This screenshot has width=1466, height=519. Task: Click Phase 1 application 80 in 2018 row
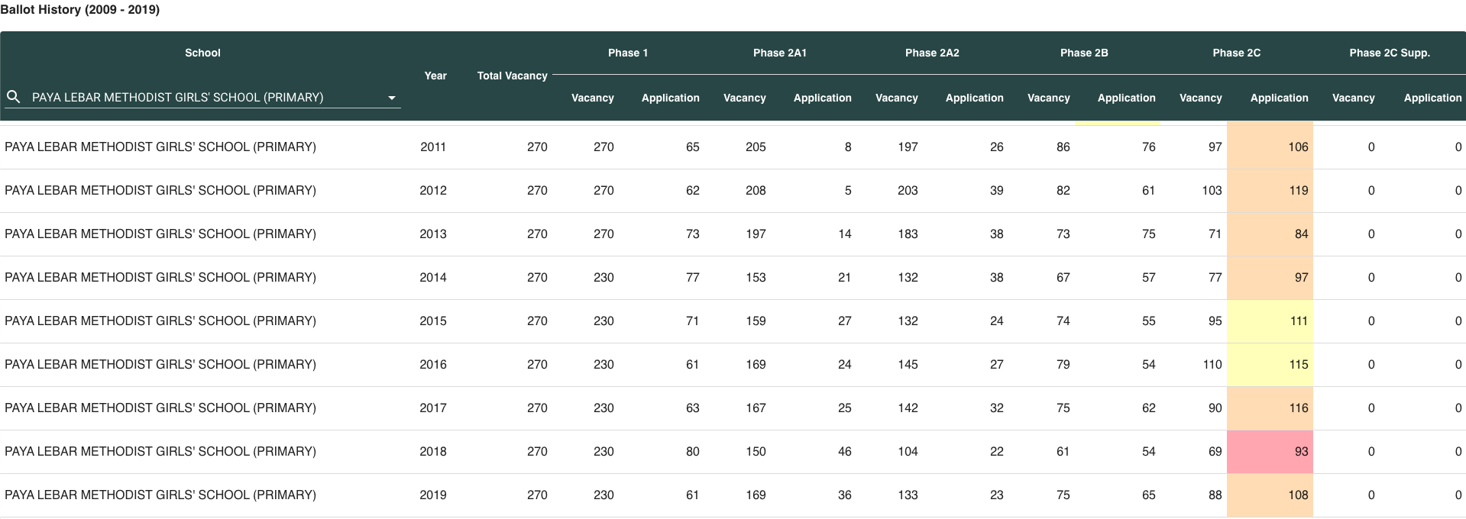692,451
